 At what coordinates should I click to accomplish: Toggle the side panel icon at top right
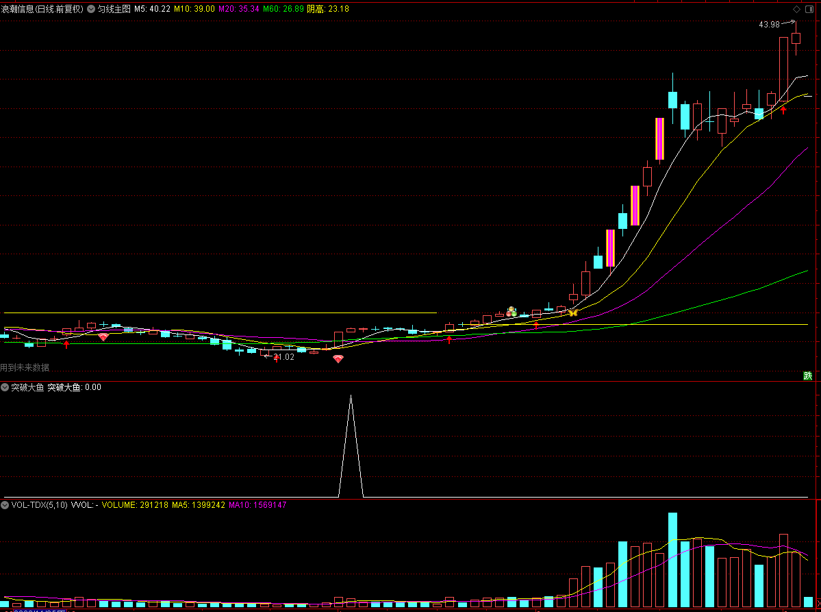[x=809, y=9]
